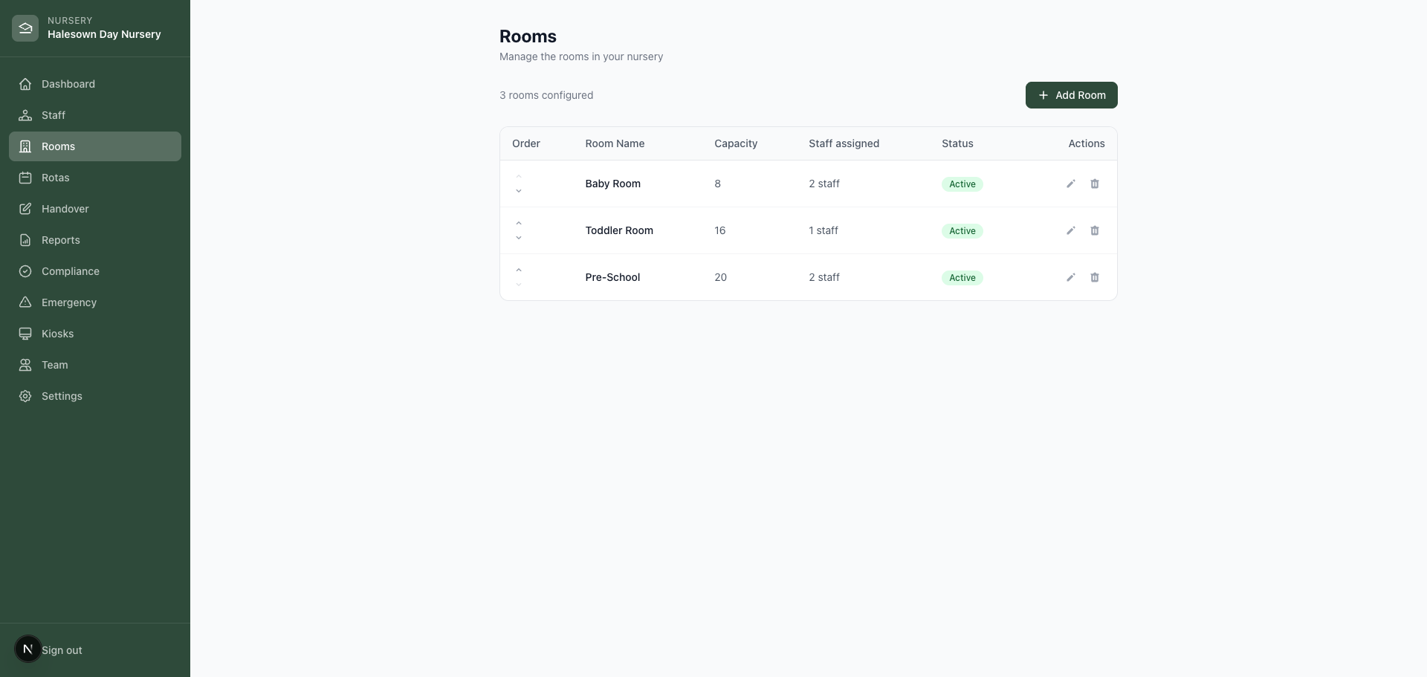The height and width of the screenshot is (677, 1427).
Task: Edit Pre-School with pencil icon
Action: (x=1071, y=277)
